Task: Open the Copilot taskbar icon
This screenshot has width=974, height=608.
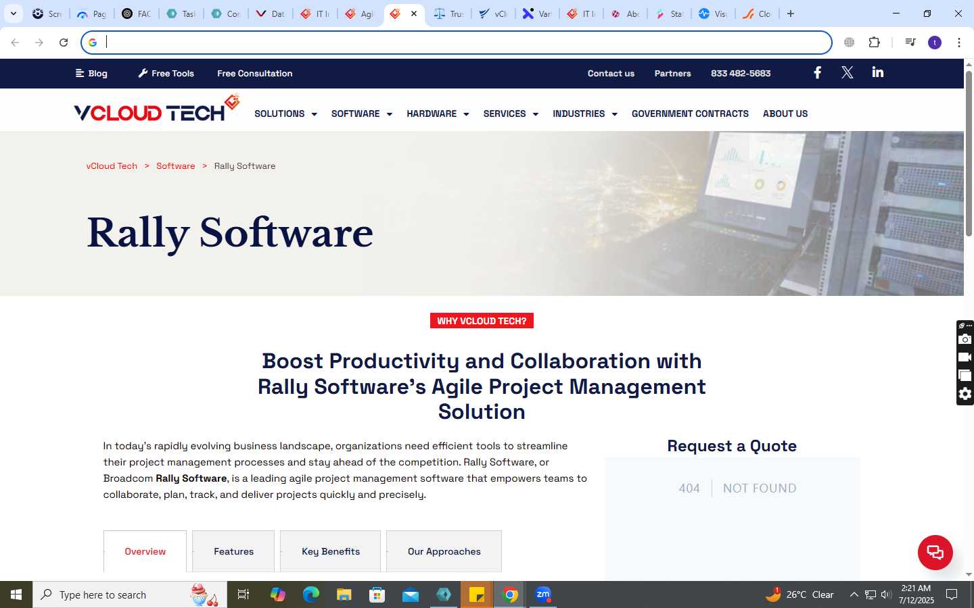Action: tap(278, 594)
